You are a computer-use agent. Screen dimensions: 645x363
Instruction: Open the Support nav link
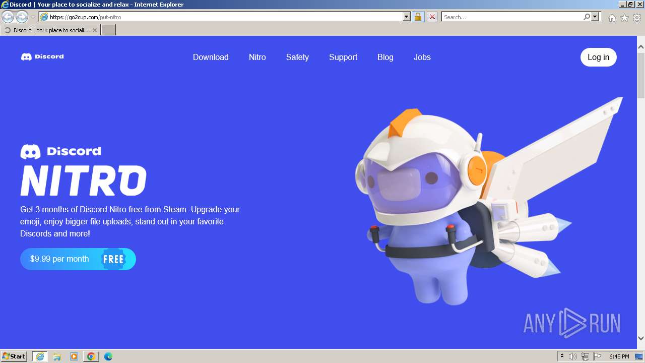tap(343, 57)
